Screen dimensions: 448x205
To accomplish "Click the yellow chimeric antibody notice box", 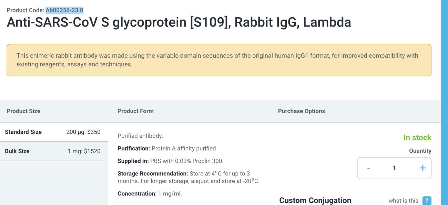I will click(219, 60).
